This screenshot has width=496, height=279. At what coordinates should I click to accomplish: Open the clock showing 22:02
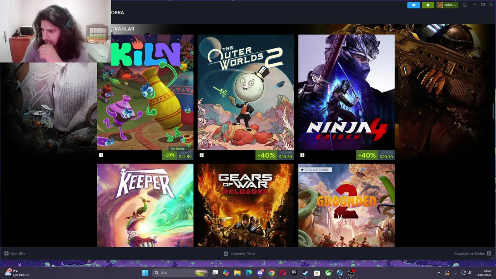click(x=484, y=273)
